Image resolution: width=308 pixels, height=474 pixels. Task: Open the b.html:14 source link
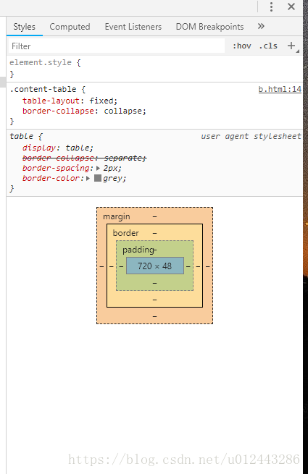pyautogui.click(x=280, y=89)
